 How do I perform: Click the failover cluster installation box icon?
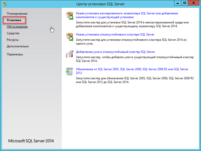pos(69,36)
